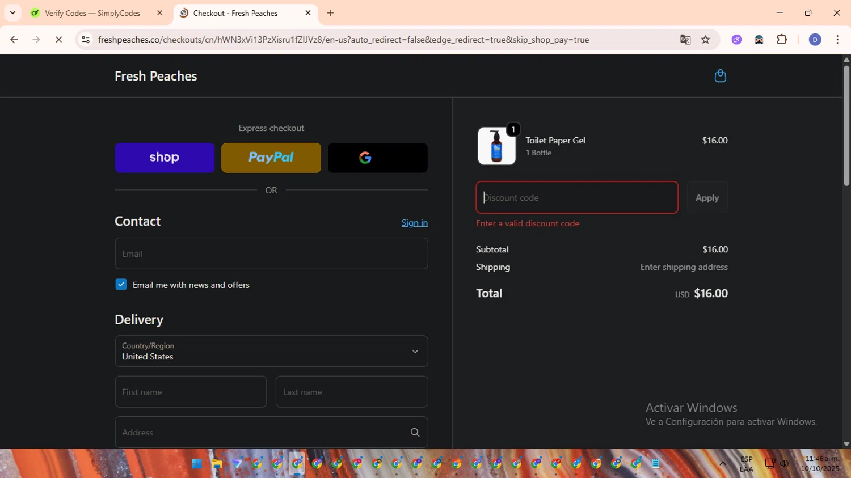The height and width of the screenshot is (478, 851).
Task: Open the ESP LAA language indicator
Action: [747, 464]
